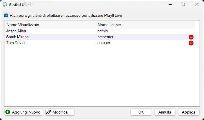Click the green plus icon on Aggiungi Nuovo

[8, 112]
